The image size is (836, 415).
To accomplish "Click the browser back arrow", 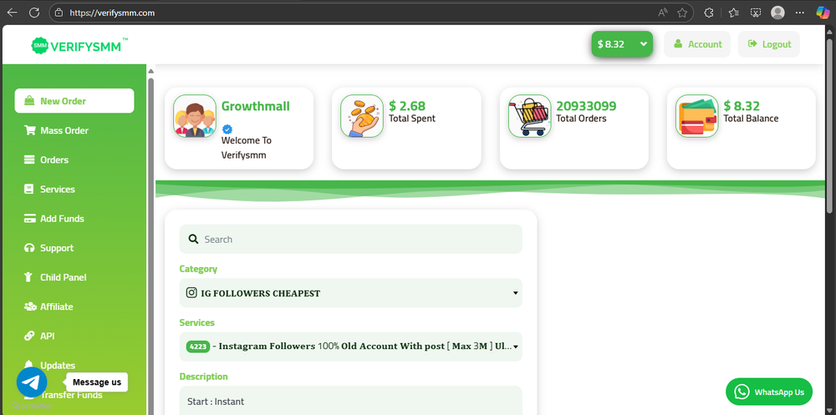I will click(x=12, y=13).
